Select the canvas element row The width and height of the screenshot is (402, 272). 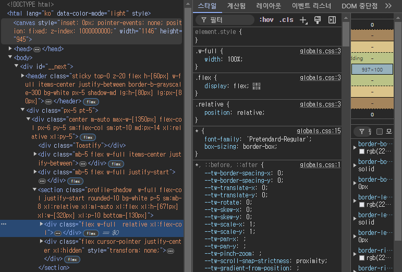pyautogui.click(x=92, y=31)
